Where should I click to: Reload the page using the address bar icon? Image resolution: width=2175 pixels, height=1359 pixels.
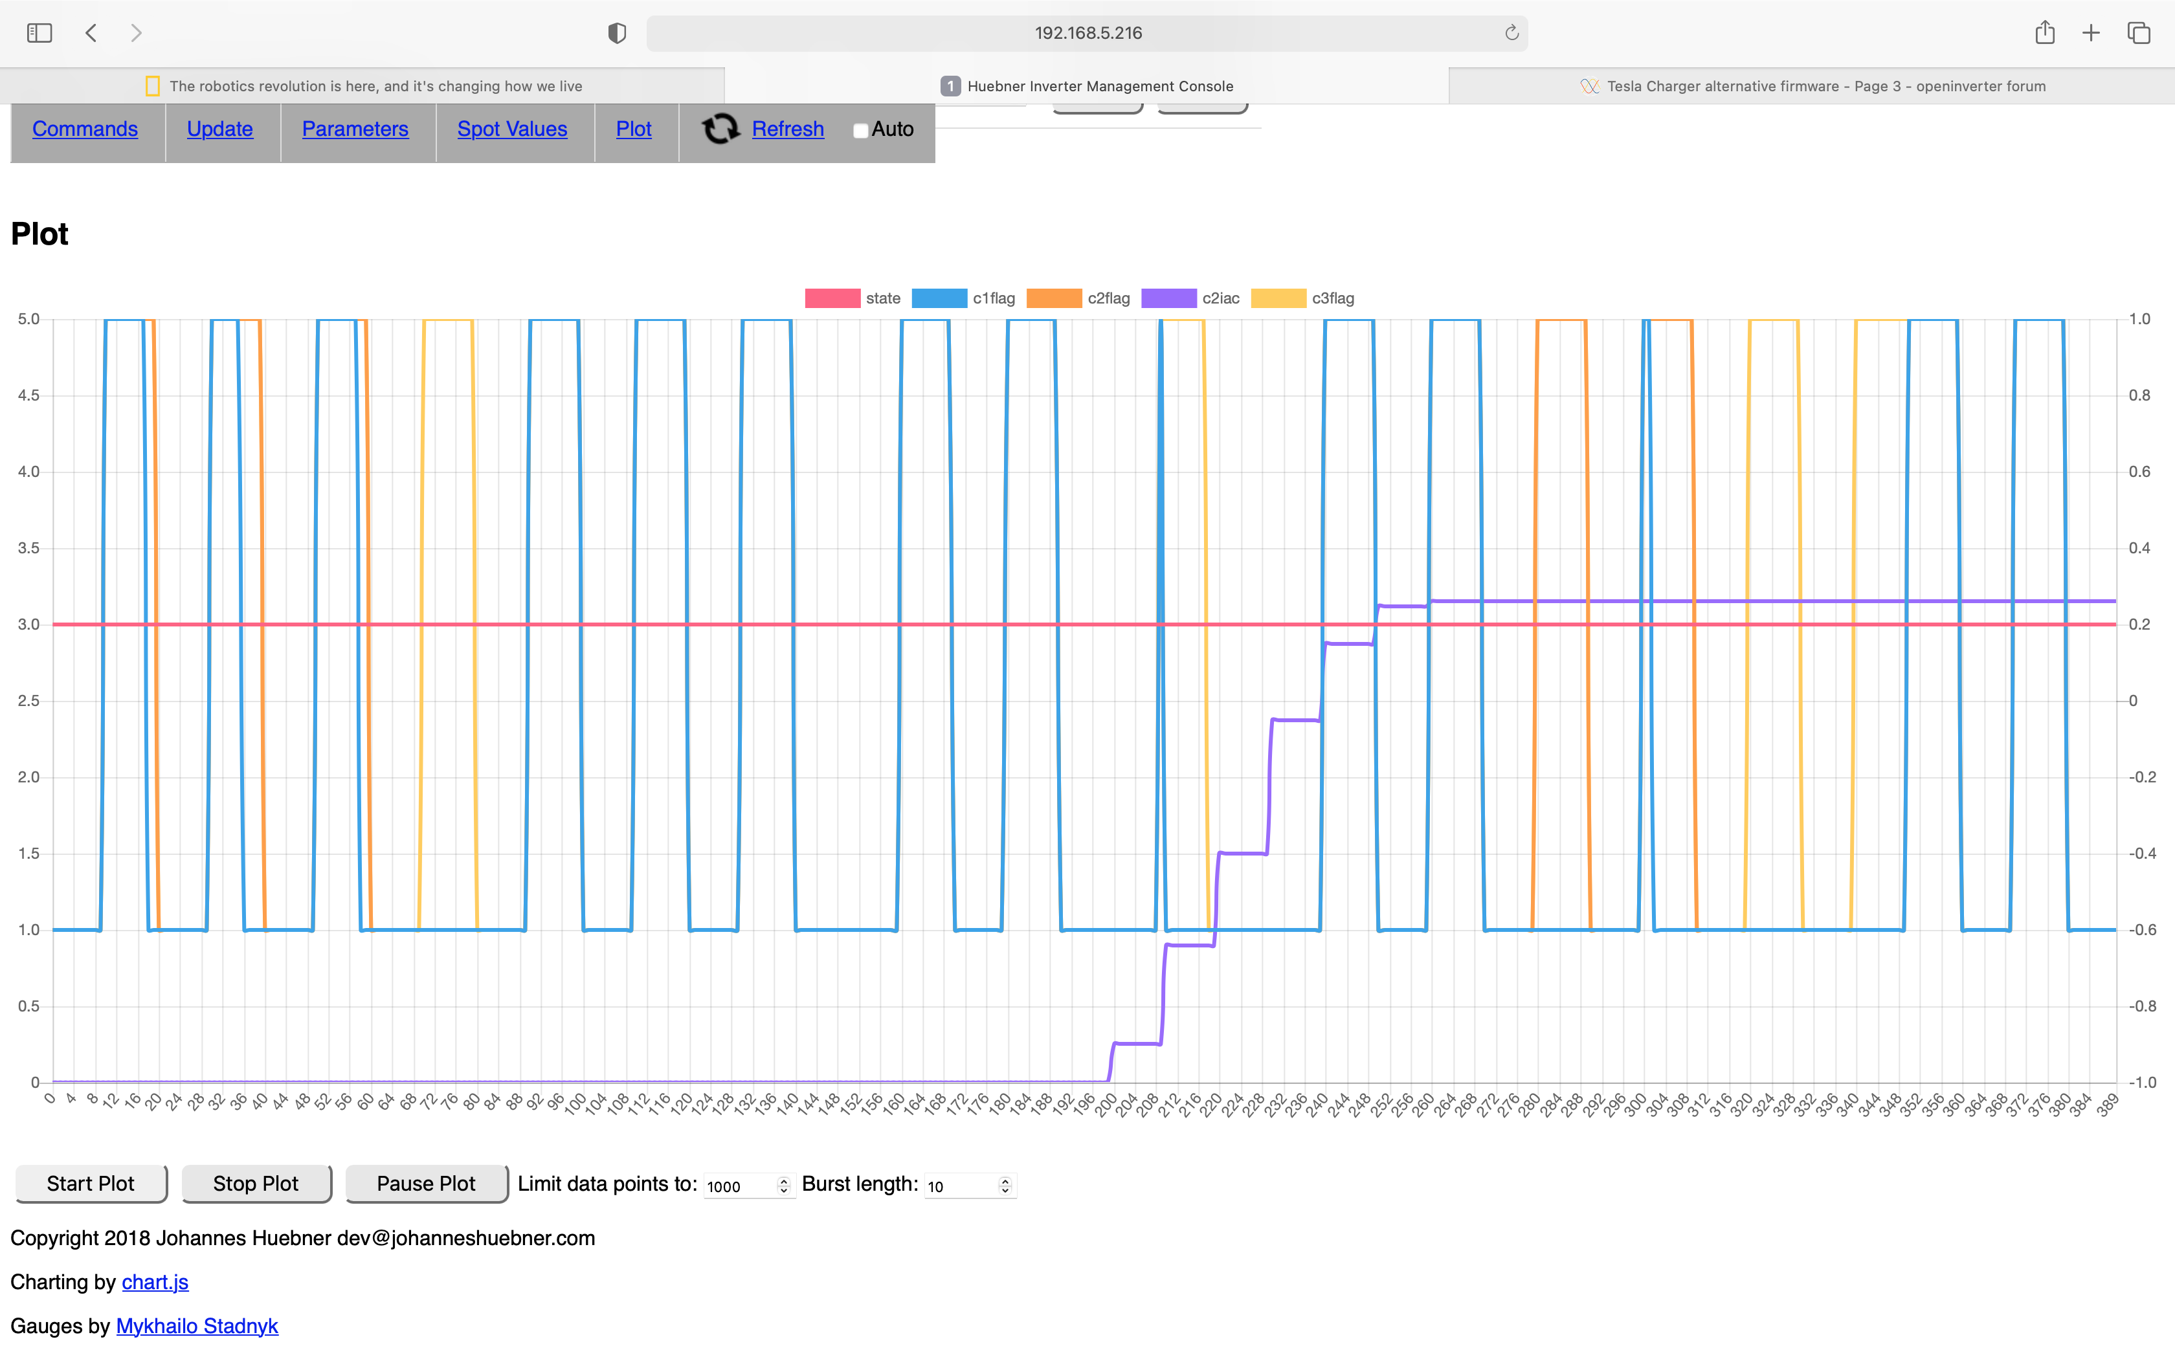1511,33
